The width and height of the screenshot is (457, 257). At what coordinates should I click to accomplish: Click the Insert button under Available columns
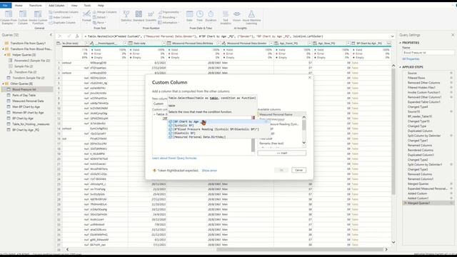[x=282, y=153]
